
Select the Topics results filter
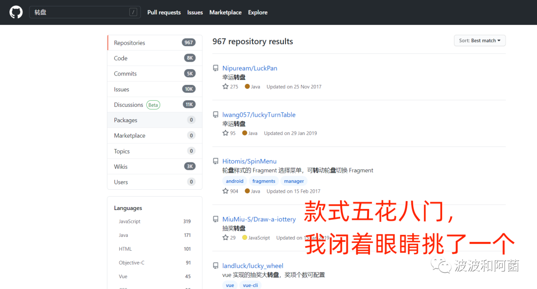point(155,151)
